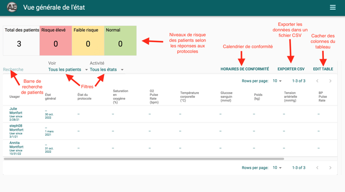The height and width of the screenshot is (192, 345).
Task: Click O2 Pulse Rate (bpm) column header
Action: [154, 97]
